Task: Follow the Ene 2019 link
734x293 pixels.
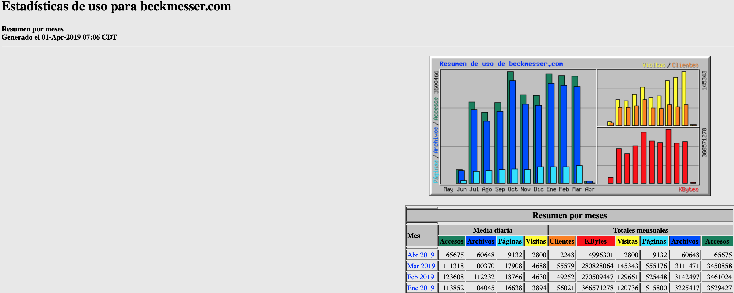Action: [421, 288]
